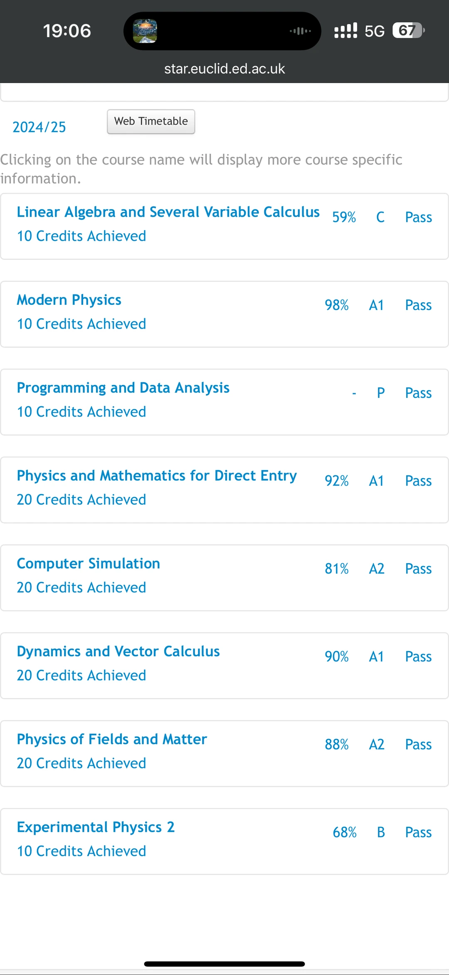Open the Experimental Physics 2 course
This screenshot has width=449, height=975.
coord(96,827)
